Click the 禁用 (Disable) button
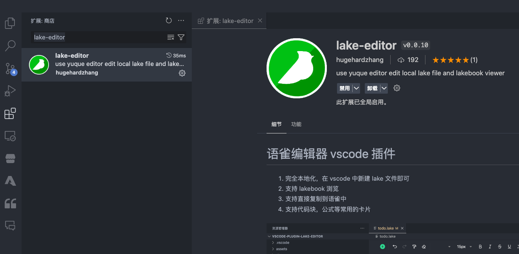Screen dimensions: 519x254 [x=344, y=88]
